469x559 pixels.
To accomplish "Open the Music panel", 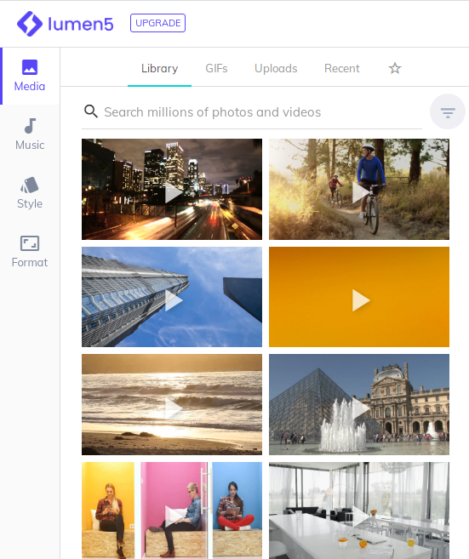I will click(x=30, y=134).
